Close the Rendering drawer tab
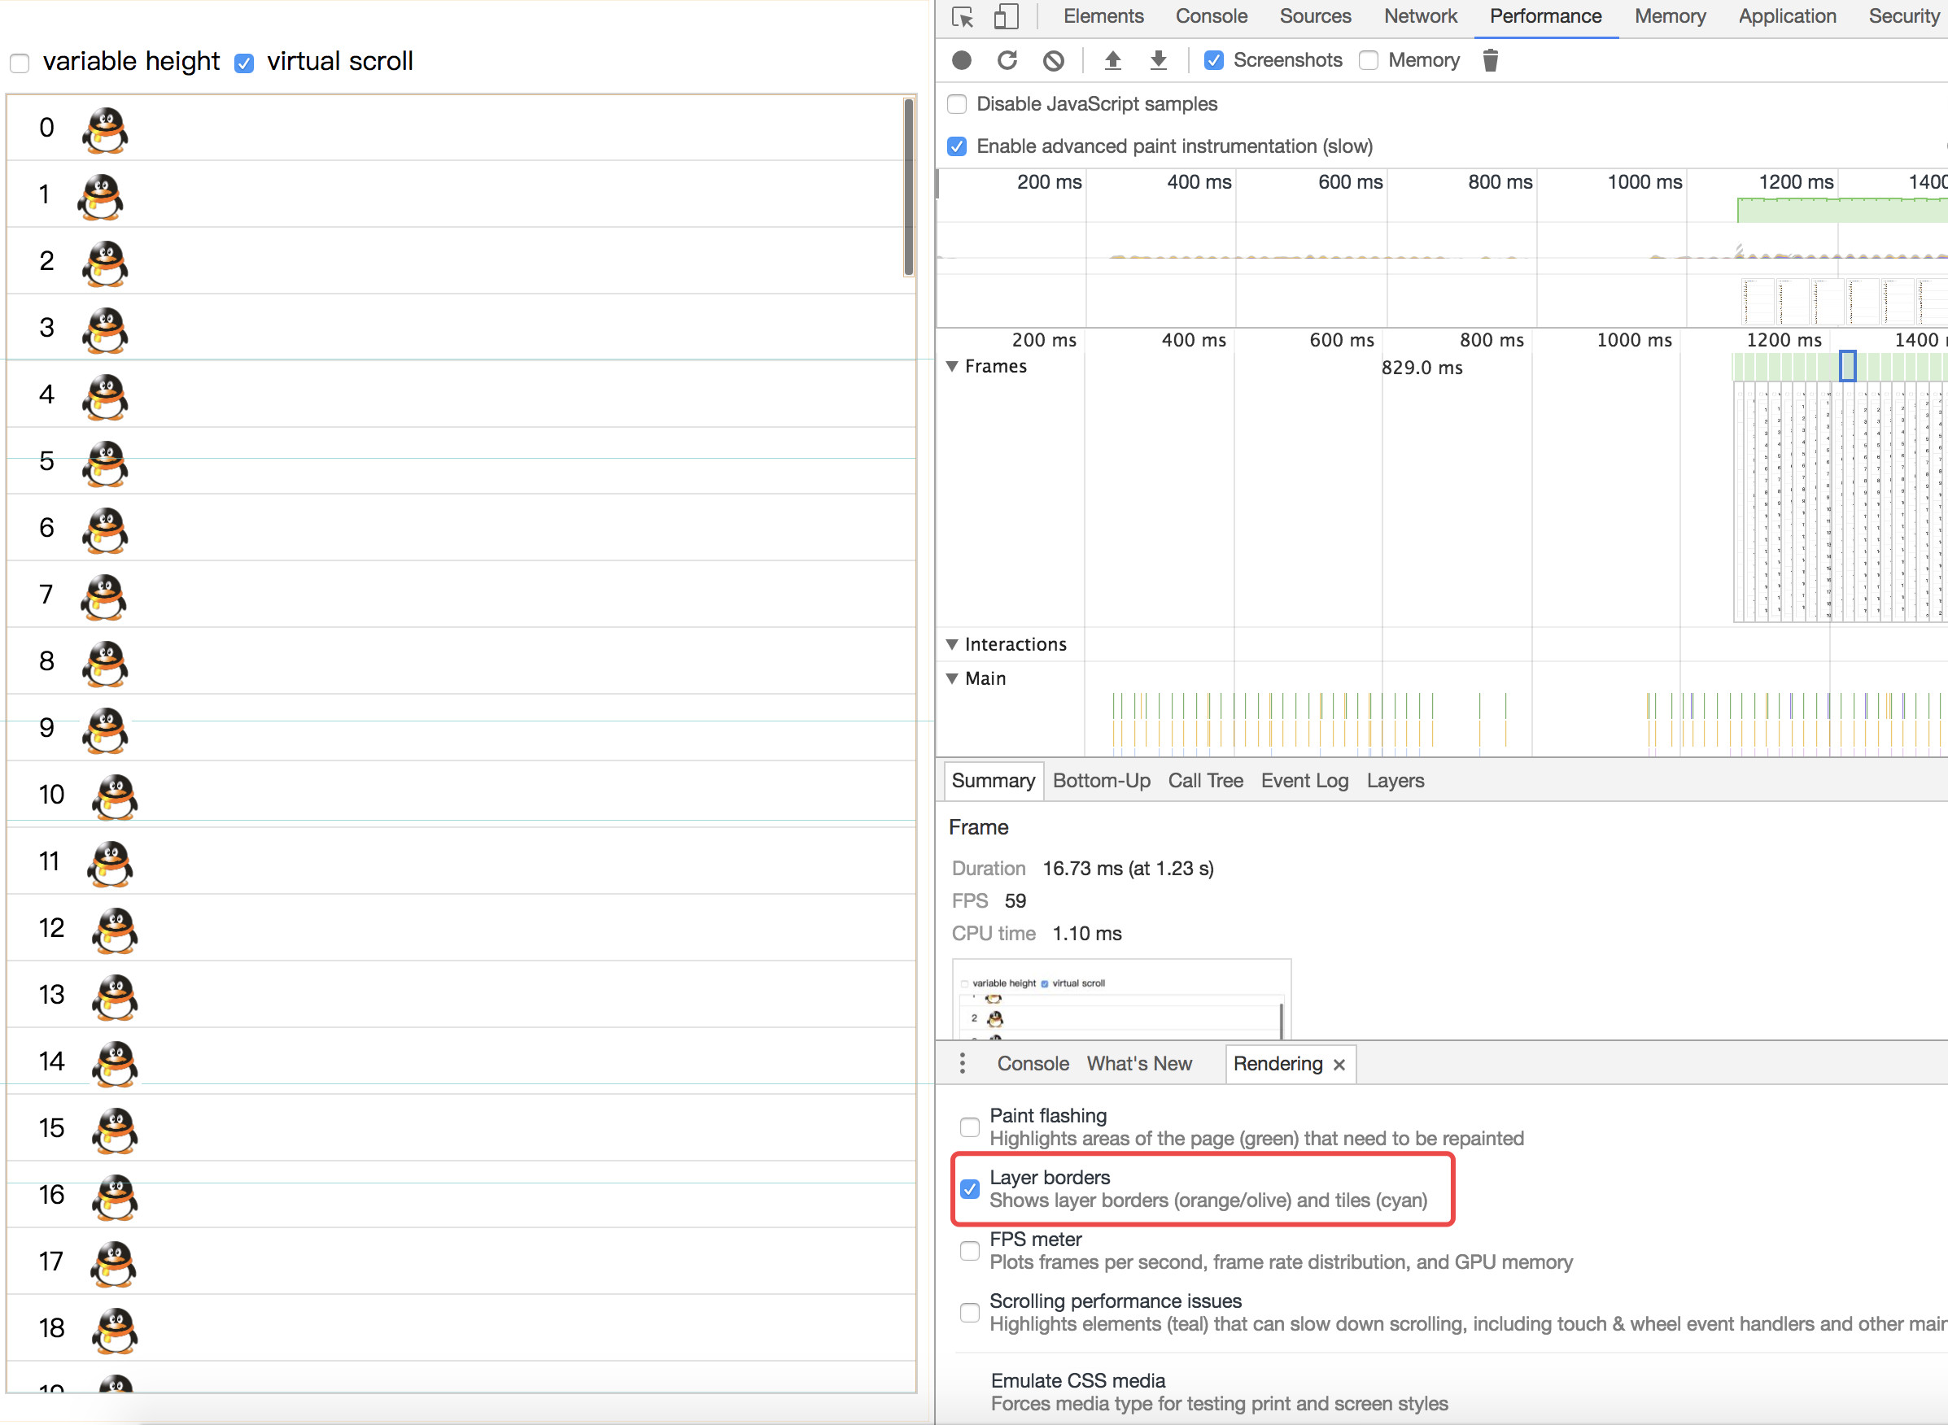 [1339, 1065]
